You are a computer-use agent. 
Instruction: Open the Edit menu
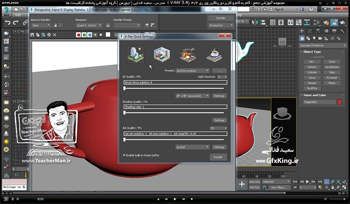coord(18,15)
